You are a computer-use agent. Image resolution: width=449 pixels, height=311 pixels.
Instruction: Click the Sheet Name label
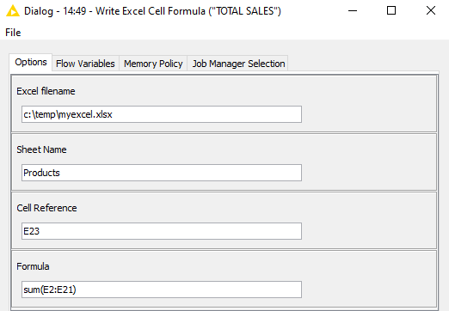pos(41,149)
